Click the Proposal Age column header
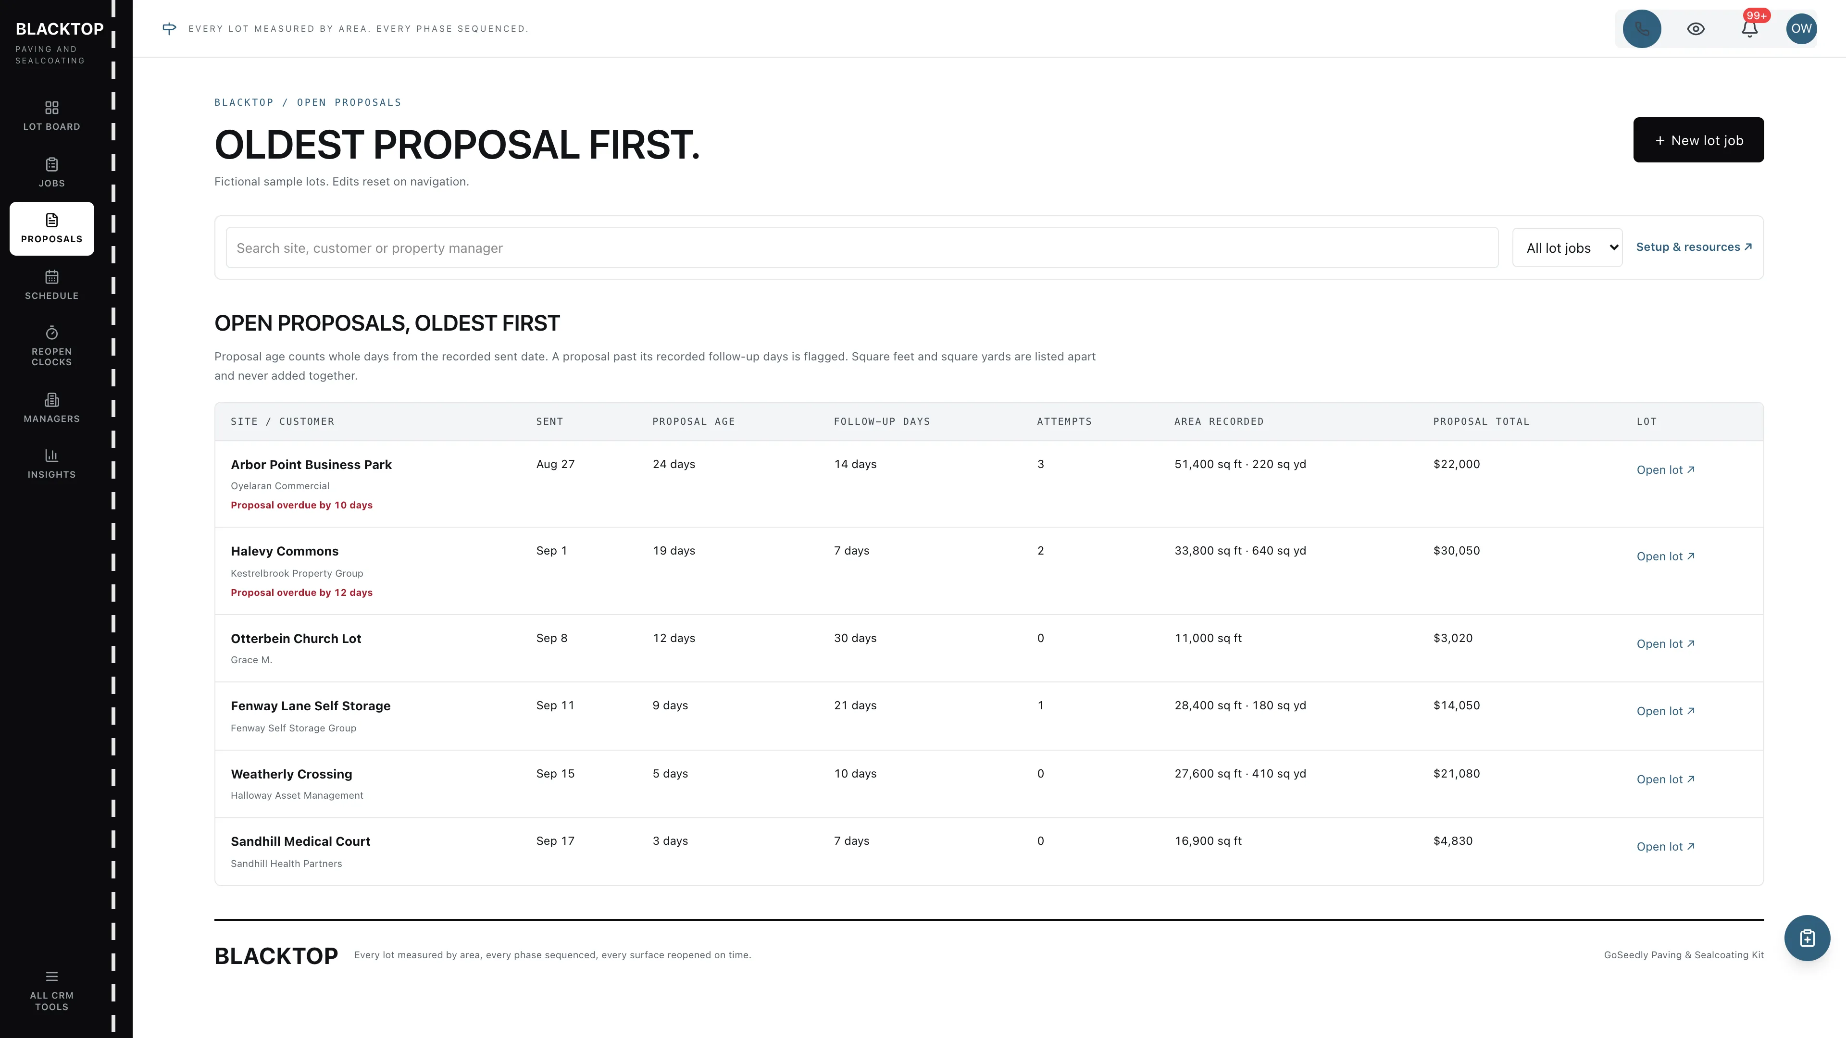This screenshot has width=1846, height=1038. tap(693, 421)
